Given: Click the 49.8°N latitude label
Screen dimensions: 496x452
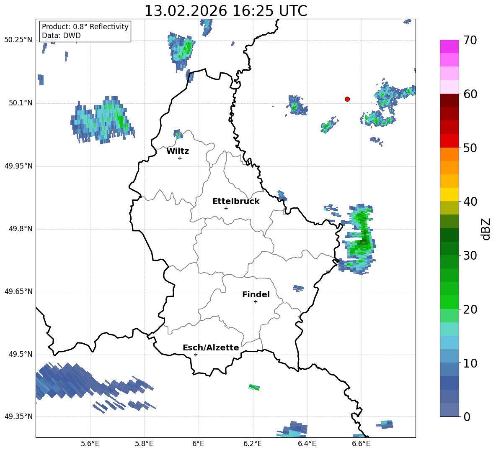Looking at the screenshot, I should (21, 229).
